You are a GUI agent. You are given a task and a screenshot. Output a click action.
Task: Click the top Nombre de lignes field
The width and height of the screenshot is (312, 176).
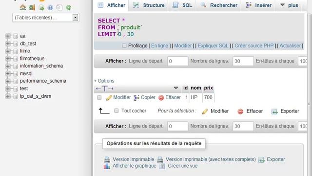243,61
